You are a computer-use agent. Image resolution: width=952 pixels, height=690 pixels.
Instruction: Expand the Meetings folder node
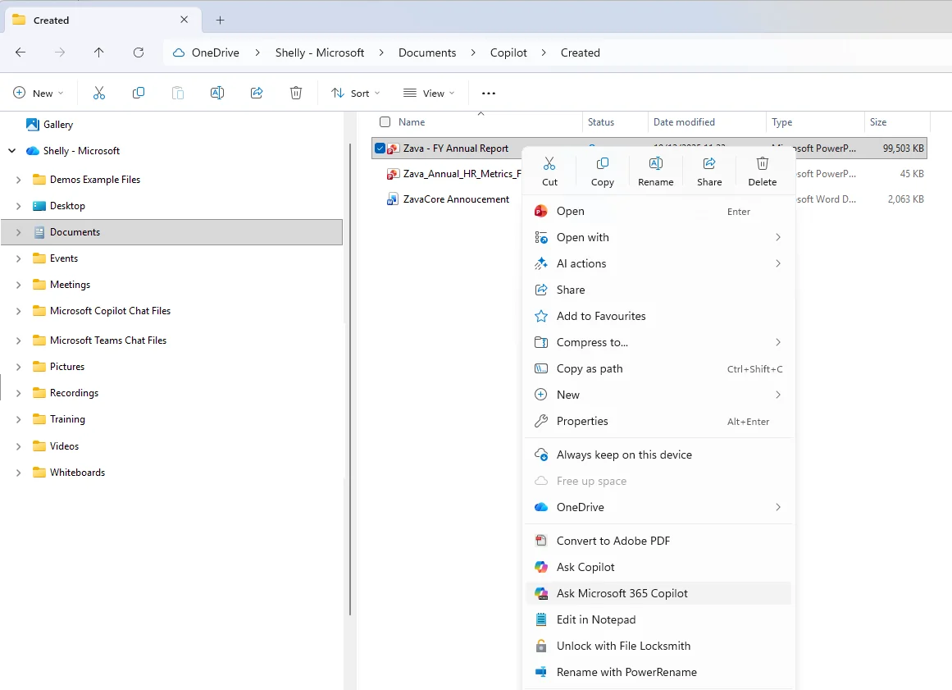tap(18, 285)
